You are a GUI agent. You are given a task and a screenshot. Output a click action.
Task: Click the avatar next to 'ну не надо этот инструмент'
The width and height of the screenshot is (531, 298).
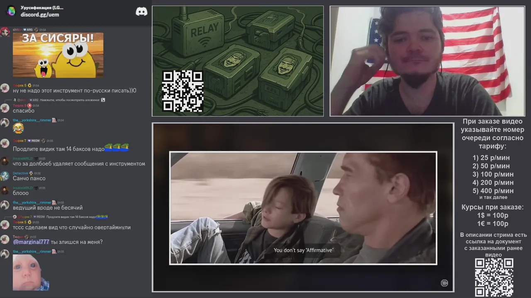5,88
